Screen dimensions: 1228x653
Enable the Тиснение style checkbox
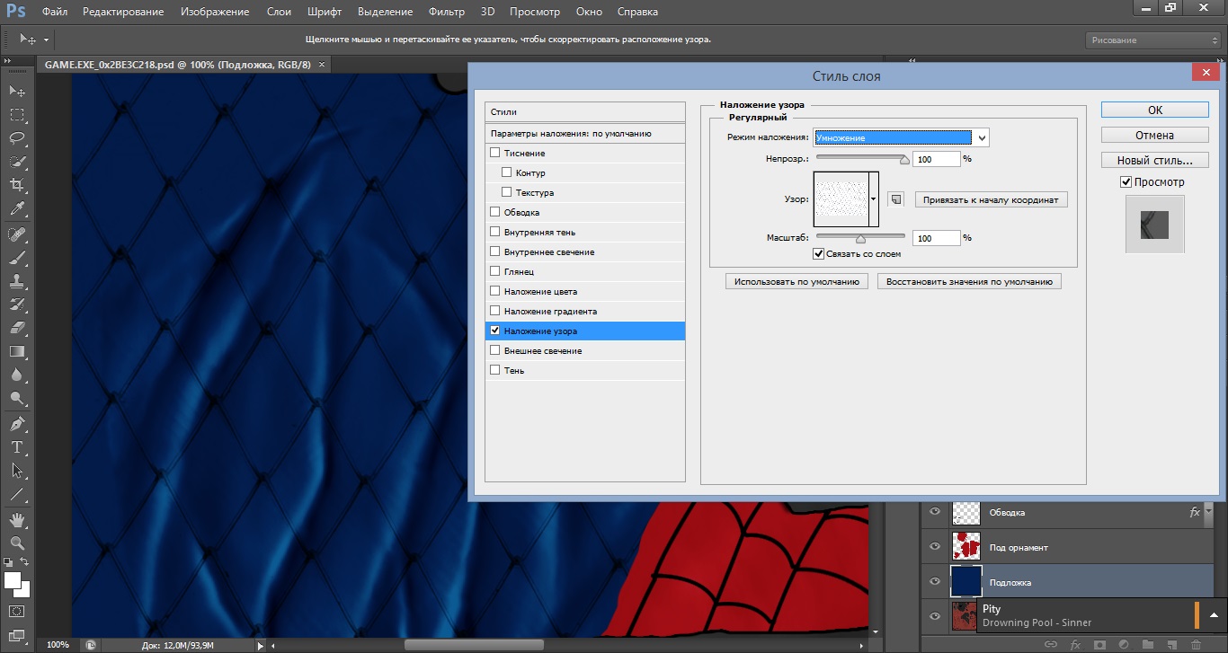pos(494,153)
